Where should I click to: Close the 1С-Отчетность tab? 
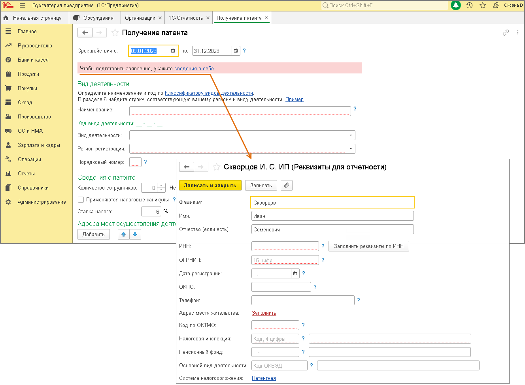[x=208, y=18]
